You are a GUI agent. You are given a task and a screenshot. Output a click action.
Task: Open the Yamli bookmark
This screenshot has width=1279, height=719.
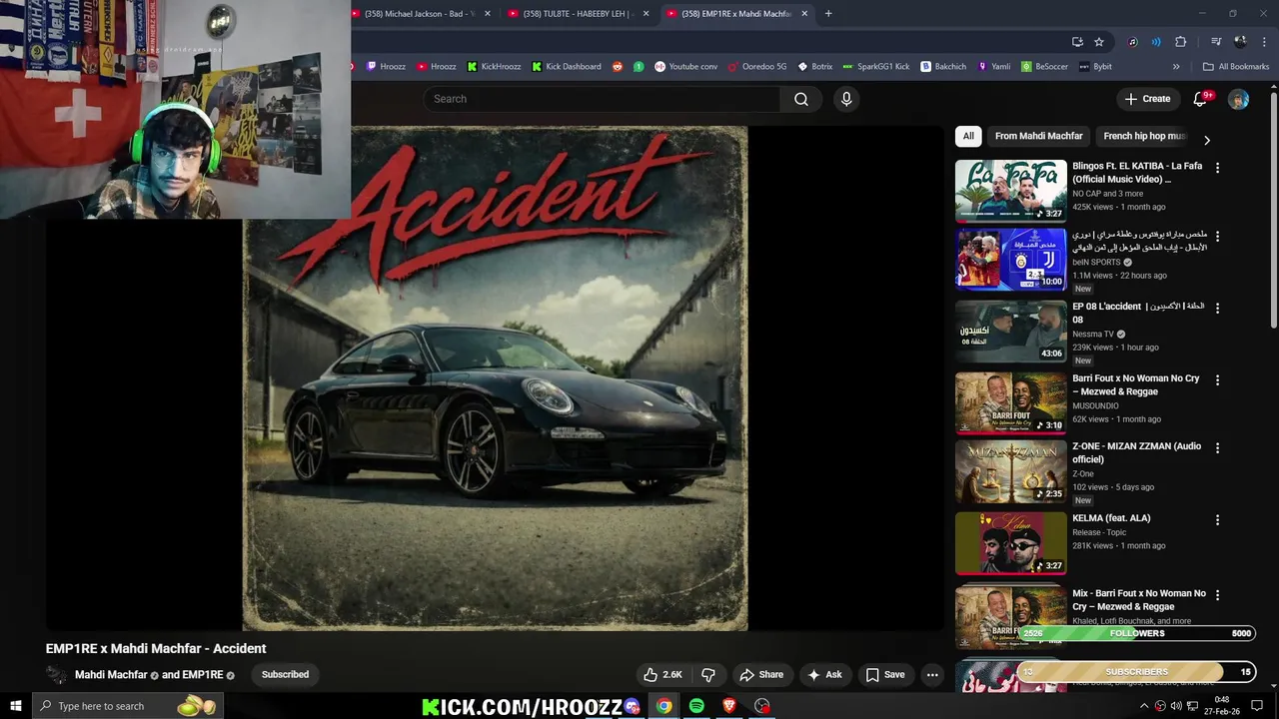pos(994,67)
